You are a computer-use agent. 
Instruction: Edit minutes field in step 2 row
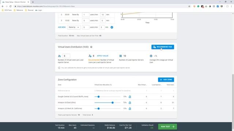[103, 15]
